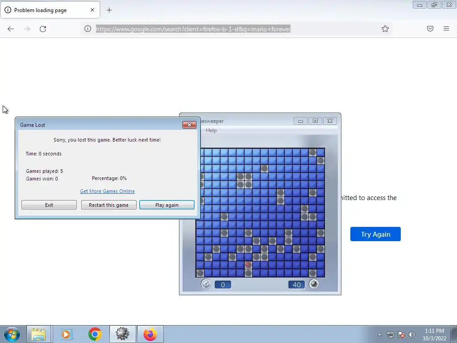Open File Explorer from the taskbar

coord(38,334)
